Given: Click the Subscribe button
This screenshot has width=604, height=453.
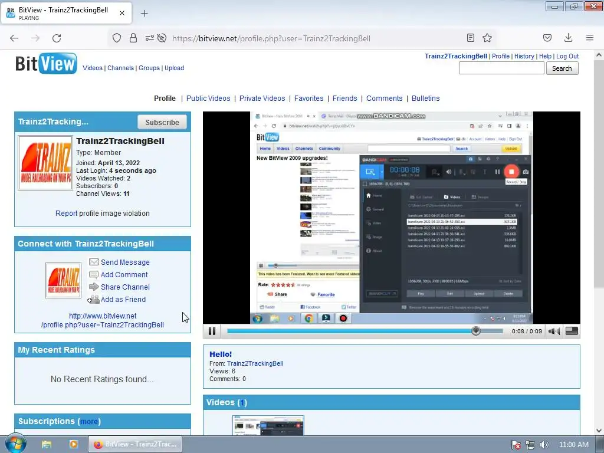Looking at the screenshot, I should tap(162, 122).
